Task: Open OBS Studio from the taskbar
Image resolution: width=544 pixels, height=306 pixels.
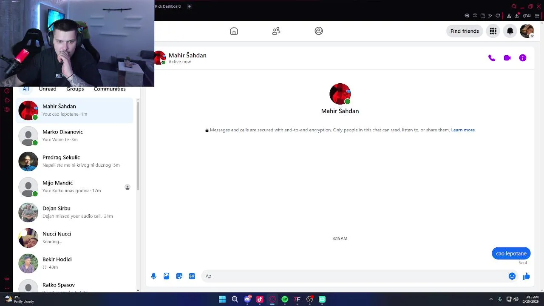Action: point(310,299)
